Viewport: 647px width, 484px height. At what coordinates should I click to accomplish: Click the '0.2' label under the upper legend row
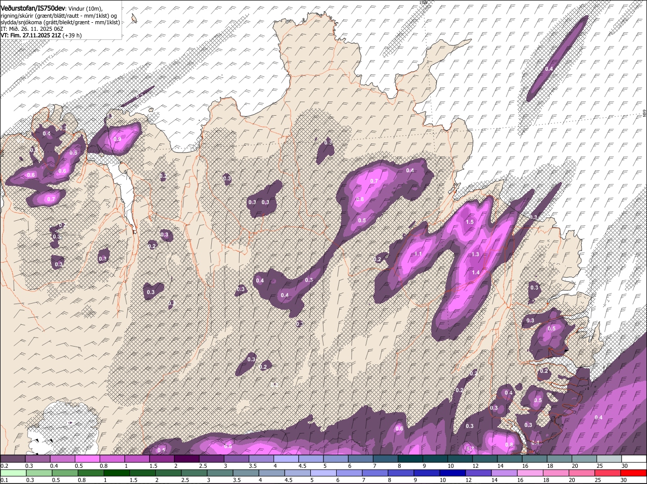(x=5, y=466)
